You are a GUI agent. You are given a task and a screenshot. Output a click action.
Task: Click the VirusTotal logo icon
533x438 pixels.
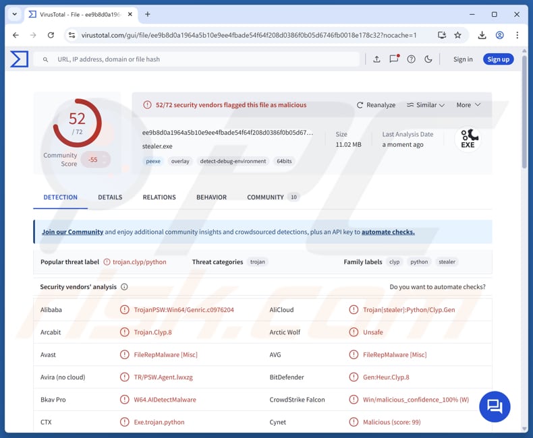pos(20,59)
